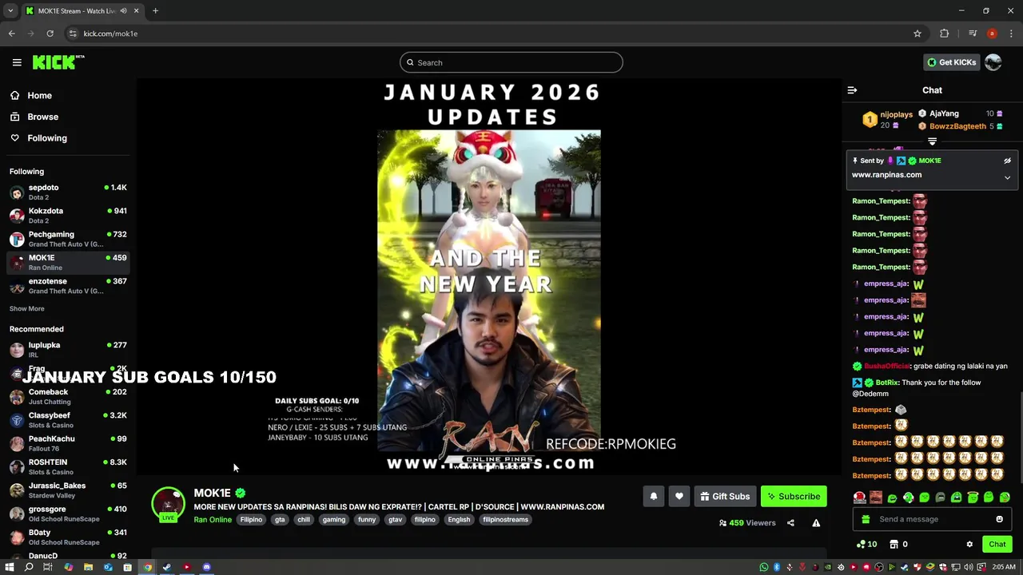Select the Filipino tag
The width and height of the screenshot is (1023, 575).
(251, 519)
